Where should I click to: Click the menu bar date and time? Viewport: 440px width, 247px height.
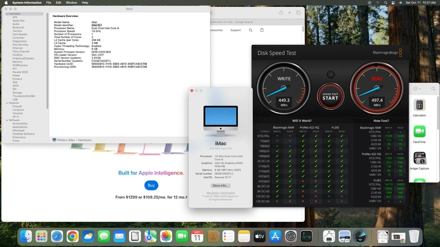pyautogui.click(x=421, y=3)
